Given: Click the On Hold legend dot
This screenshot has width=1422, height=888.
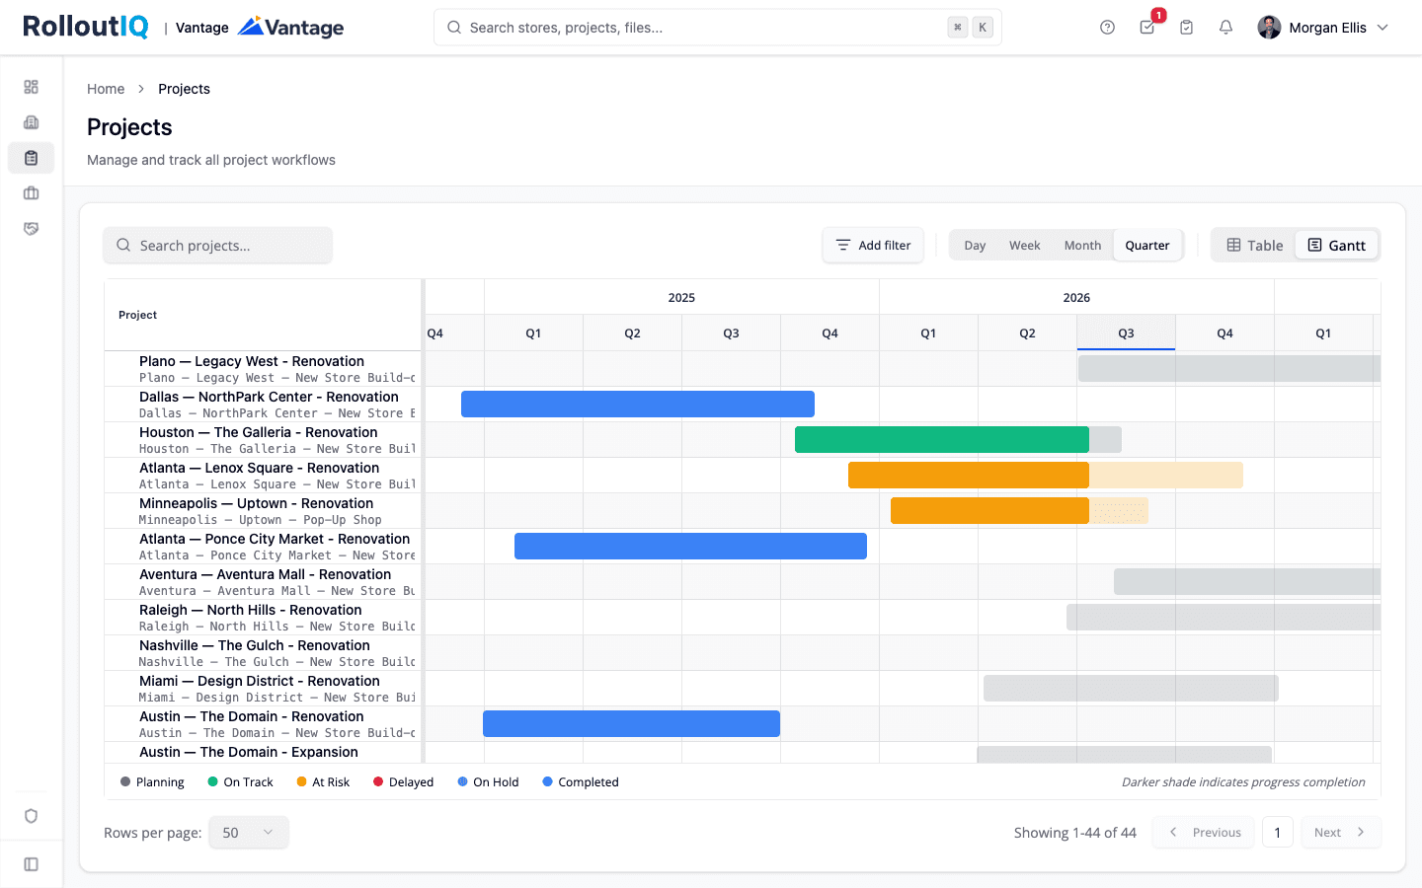Looking at the screenshot, I should (x=462, y=781).
